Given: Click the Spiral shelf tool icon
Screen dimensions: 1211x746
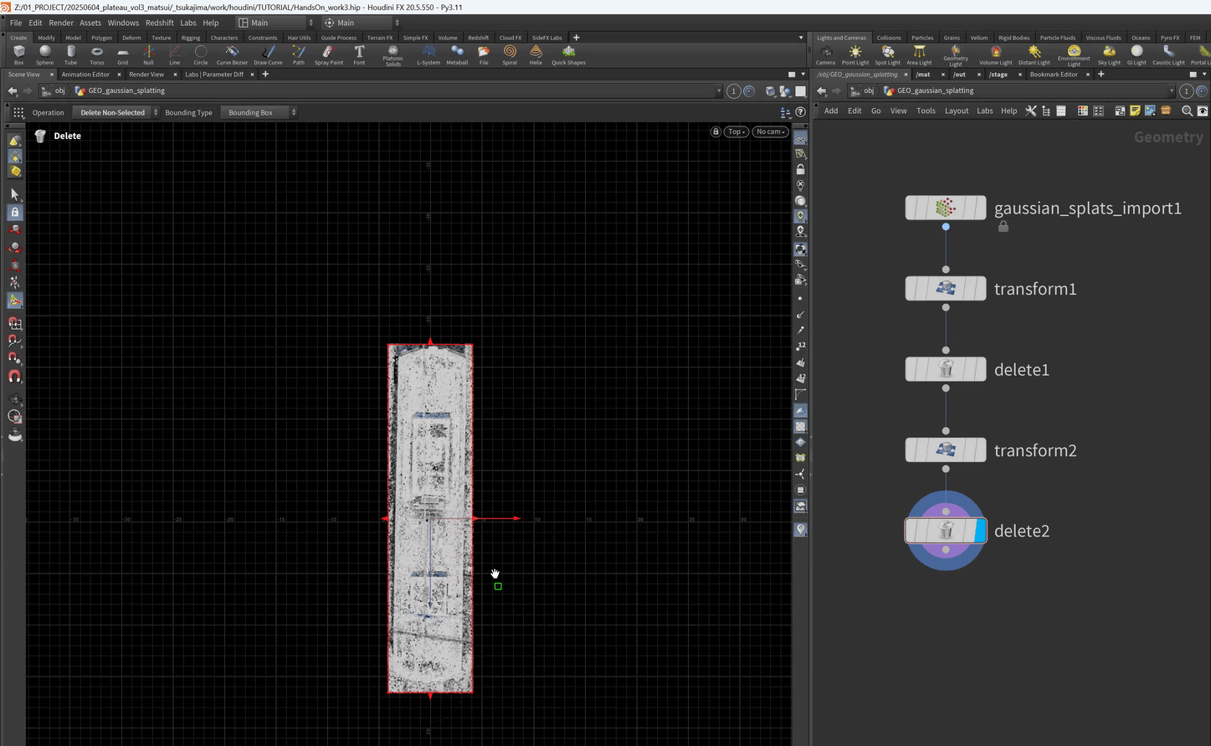Looking at the screenshot, I should (510, 52).
